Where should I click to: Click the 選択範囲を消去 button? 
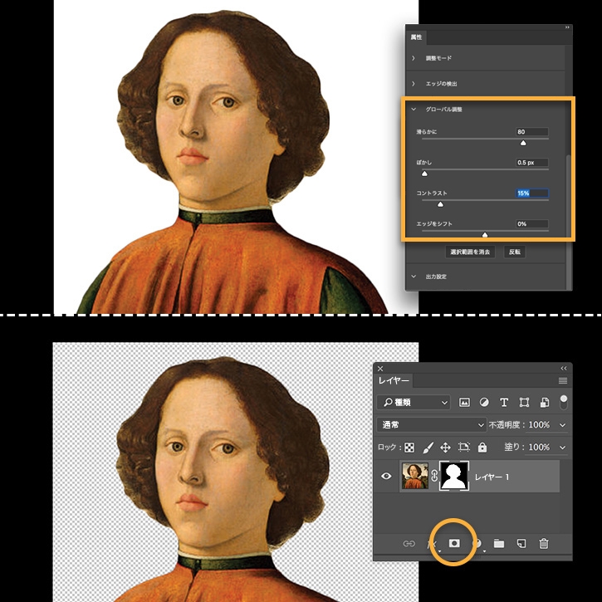pyautogui.click(x=470, y=252)
